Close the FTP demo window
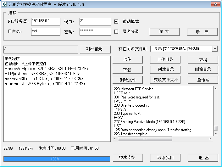Viewport: 222px width, 167px height. coord(215,4)
